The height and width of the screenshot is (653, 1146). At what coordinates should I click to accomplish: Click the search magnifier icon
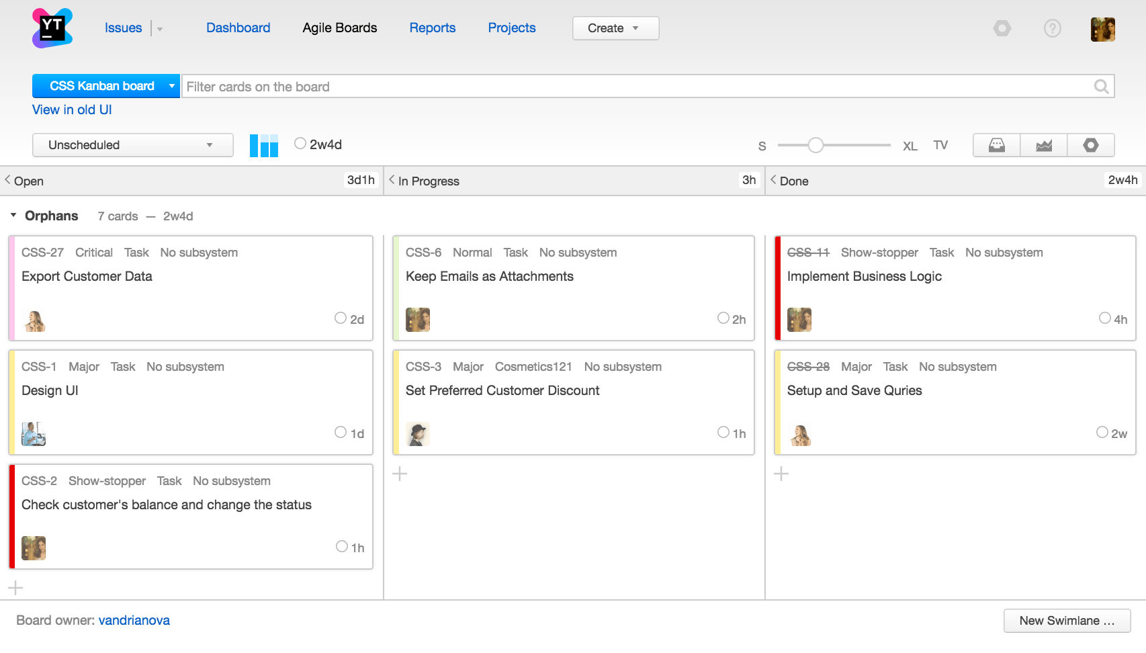pyautogui.click(x=1101, y=87)
